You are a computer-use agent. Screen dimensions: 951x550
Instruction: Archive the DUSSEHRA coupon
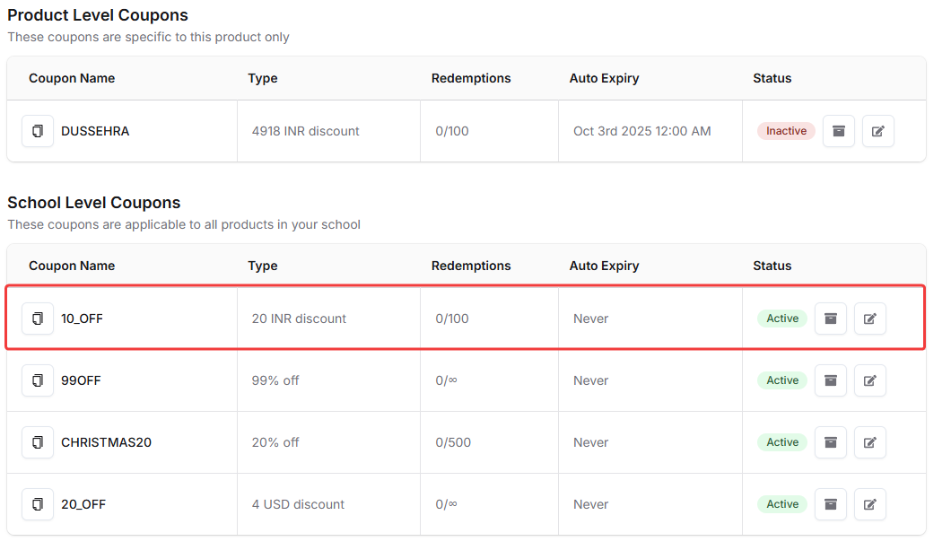838,131
